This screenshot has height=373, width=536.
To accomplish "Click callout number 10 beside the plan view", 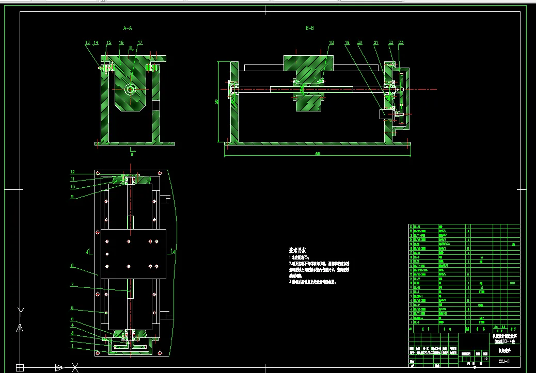I will coord(72,187).
